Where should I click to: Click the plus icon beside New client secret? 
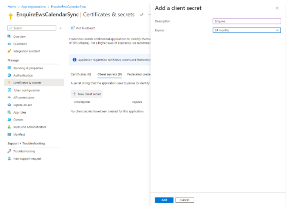pos(74,94)
